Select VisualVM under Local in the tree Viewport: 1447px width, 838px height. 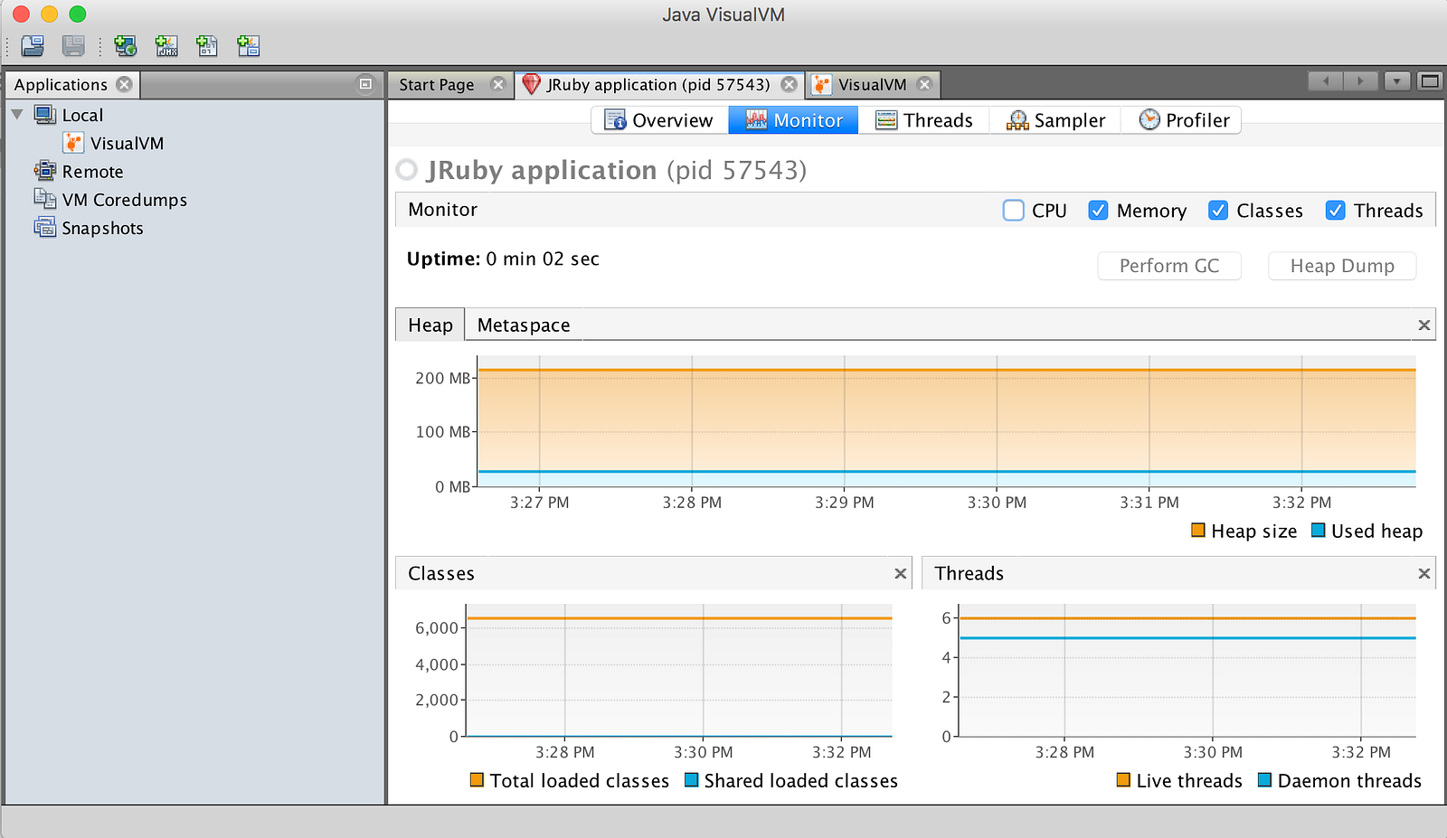(127, 143)
